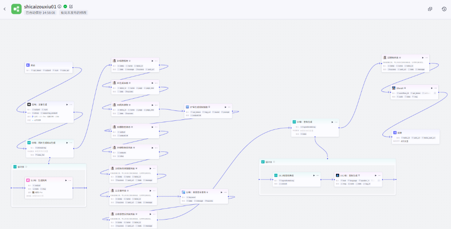The height and width of the screenshot is (229, 451).
Task: Click the 已自动保存 timestamp label
Action: pyautogui.click(x=40, y=13)
